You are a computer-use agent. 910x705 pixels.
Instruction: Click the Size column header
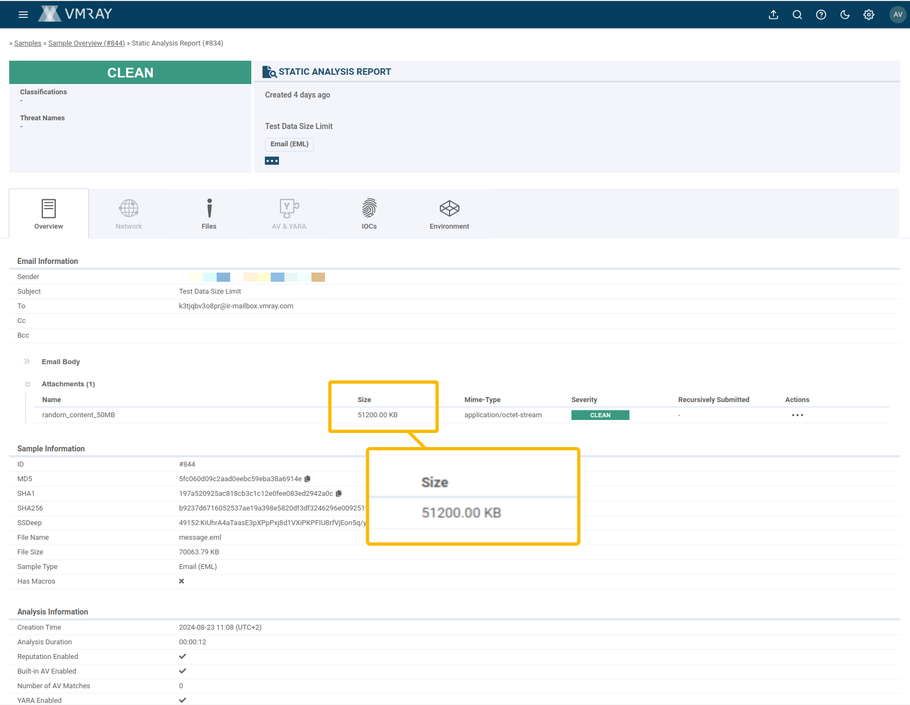(x=364, y=400)
